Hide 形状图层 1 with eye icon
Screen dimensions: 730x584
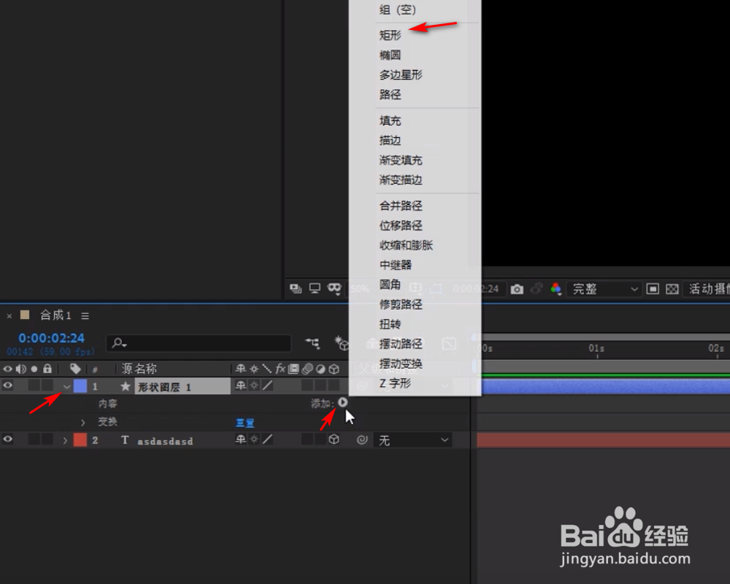[8, 385]
